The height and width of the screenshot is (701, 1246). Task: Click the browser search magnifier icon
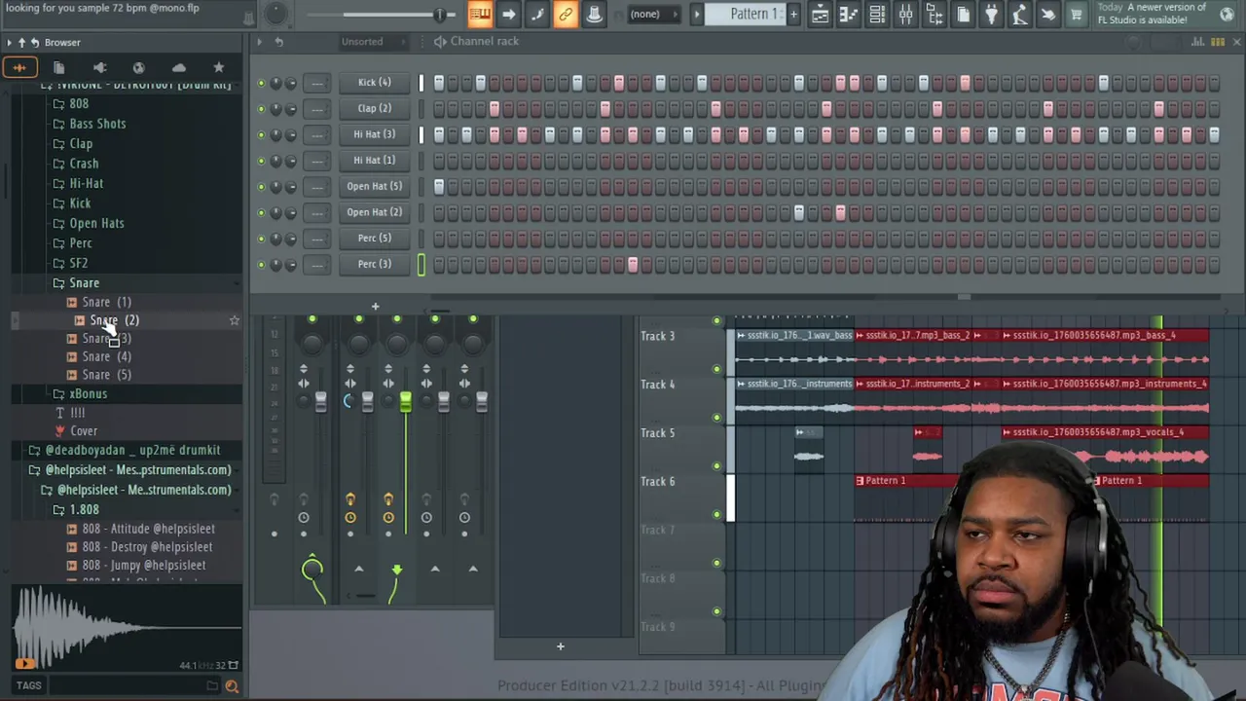click(x=232, y=686)
